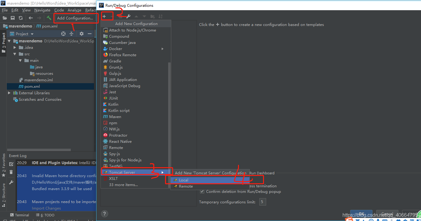This screenshot has width=421, height=221.
Task: Collapse the mavendemo root tree node
Action: pyautogui.click(x=9, y=41)
